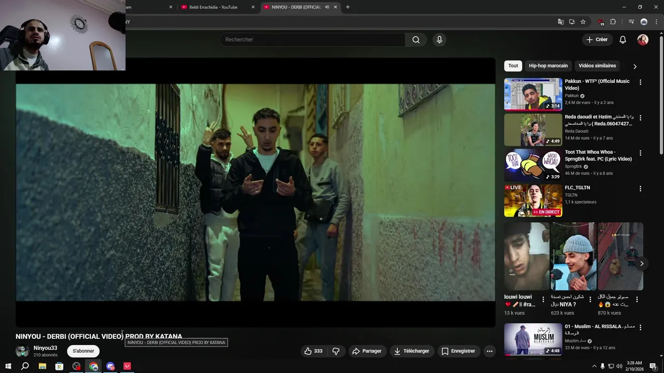664x373 pixels.
Task: Open Windows taskbar search
Action: point(25,366)
